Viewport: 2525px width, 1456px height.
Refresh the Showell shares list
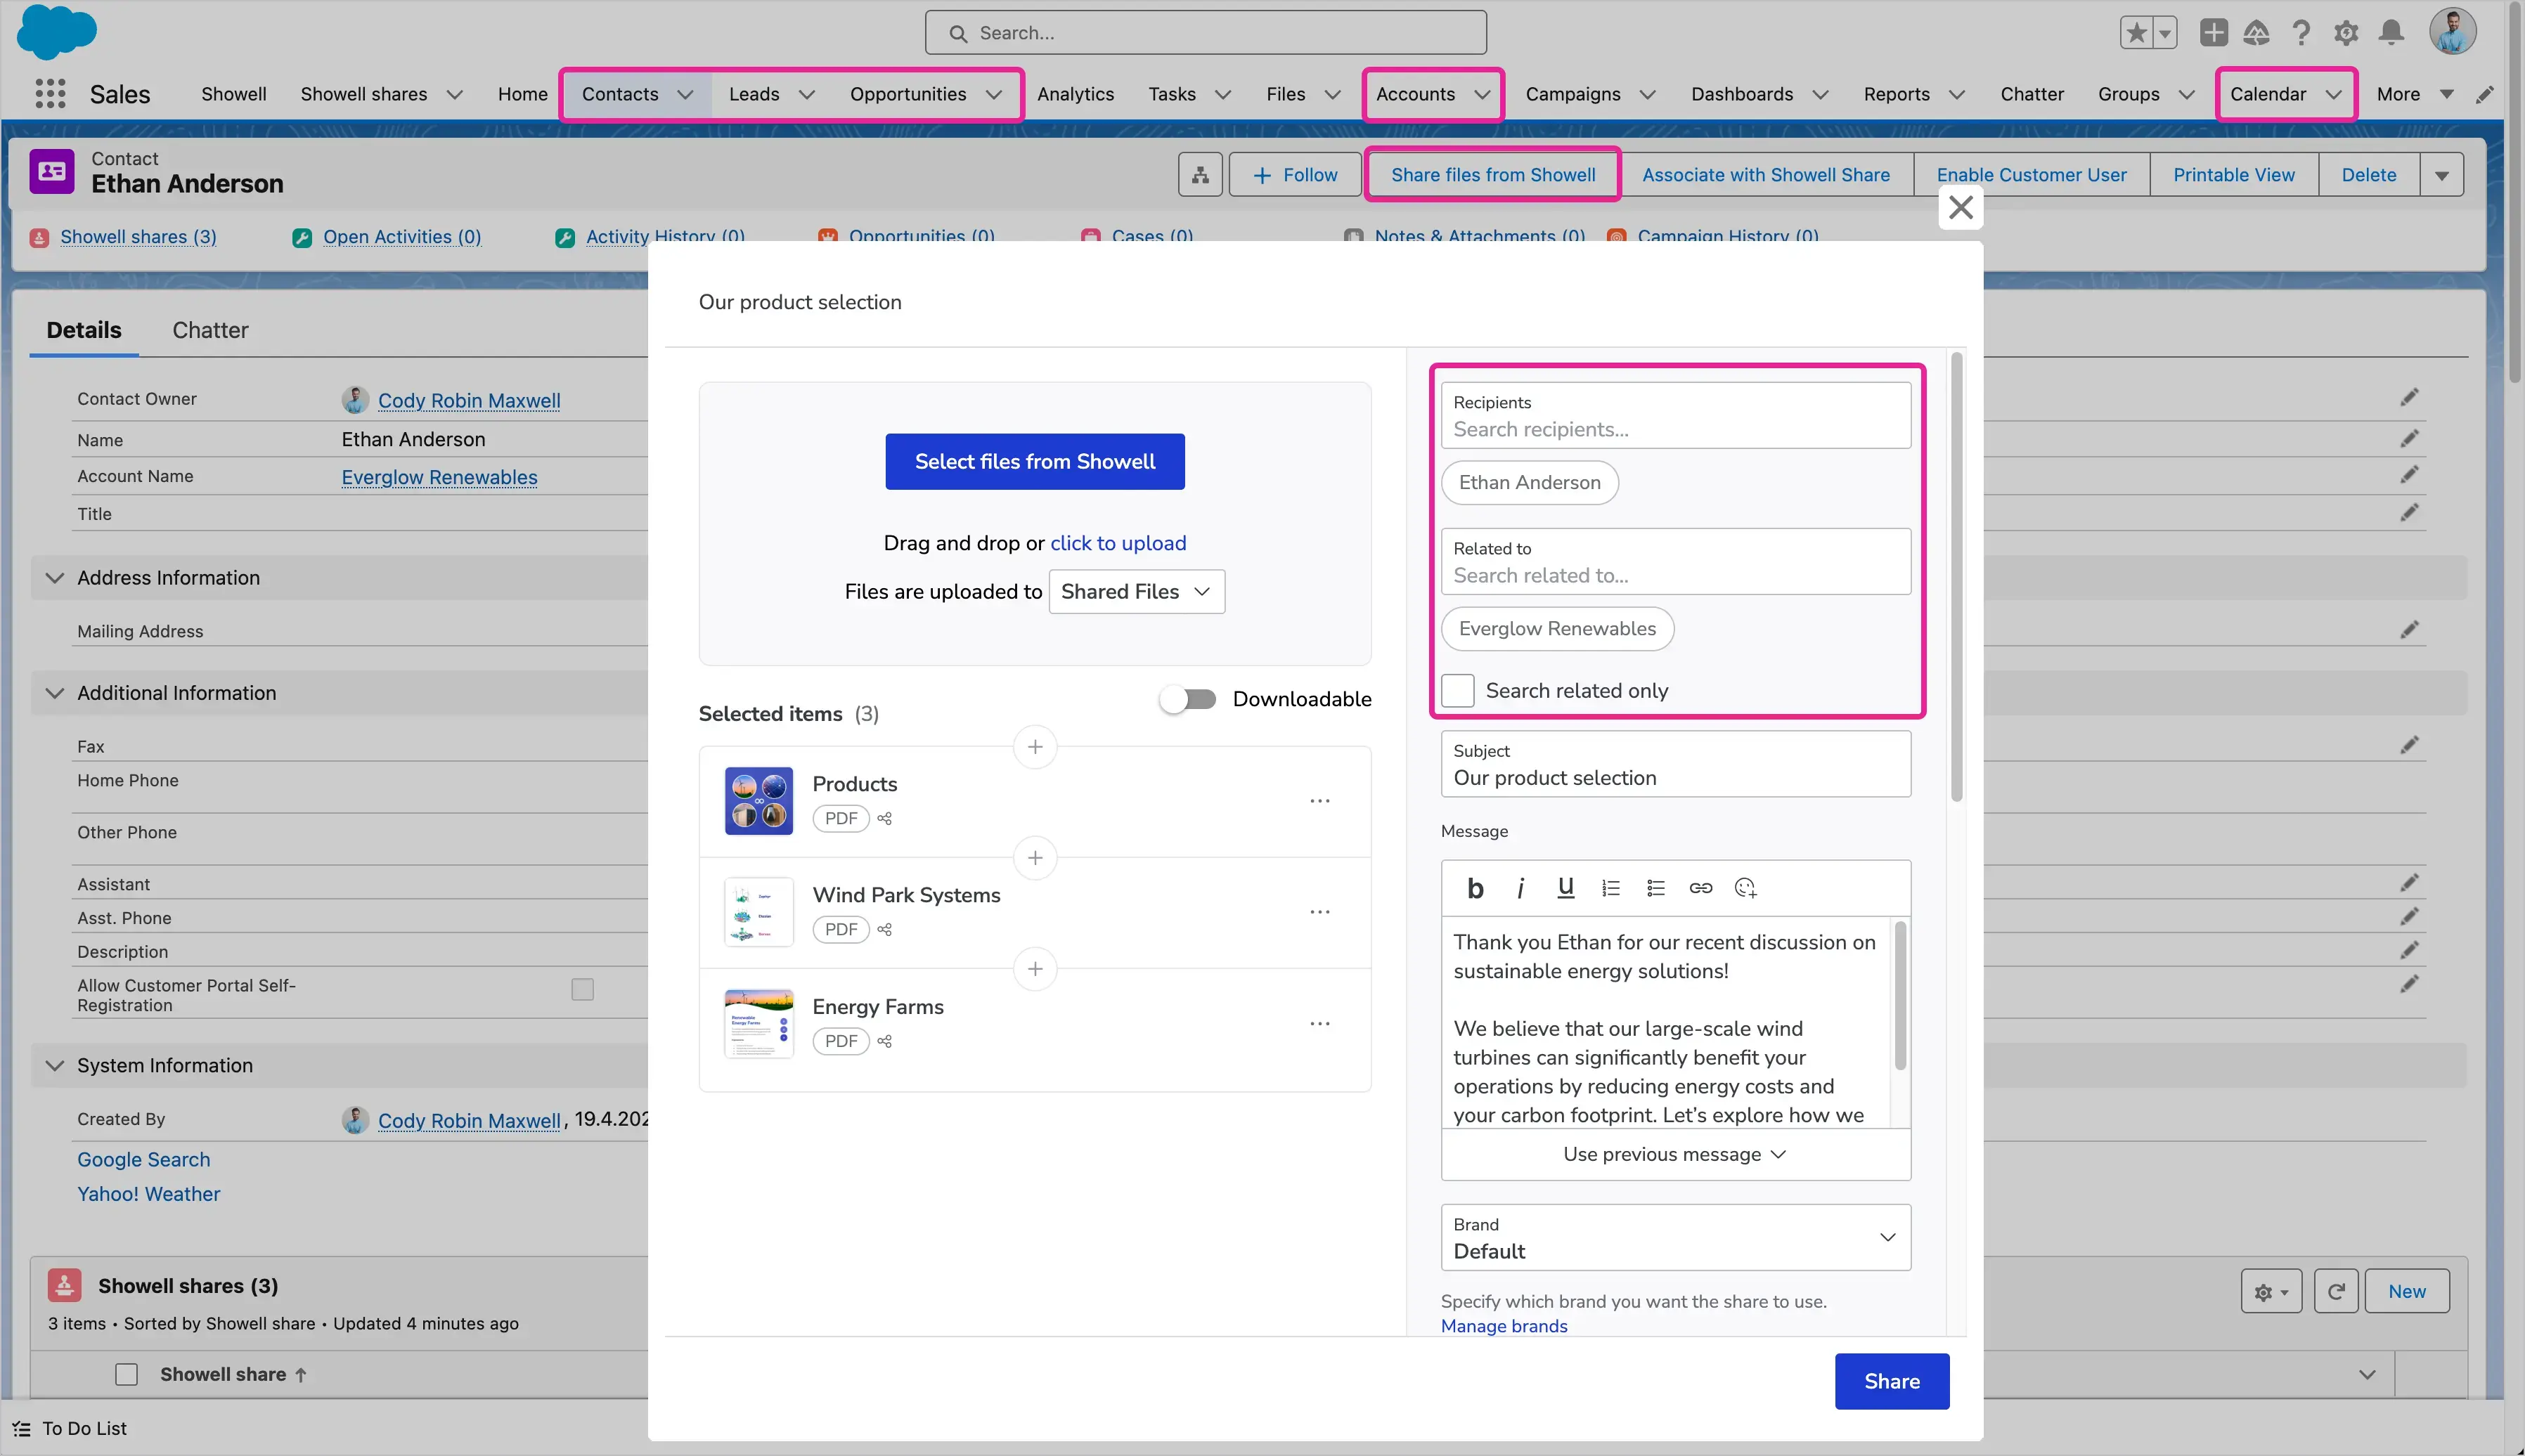[x=2336, y=1291]
